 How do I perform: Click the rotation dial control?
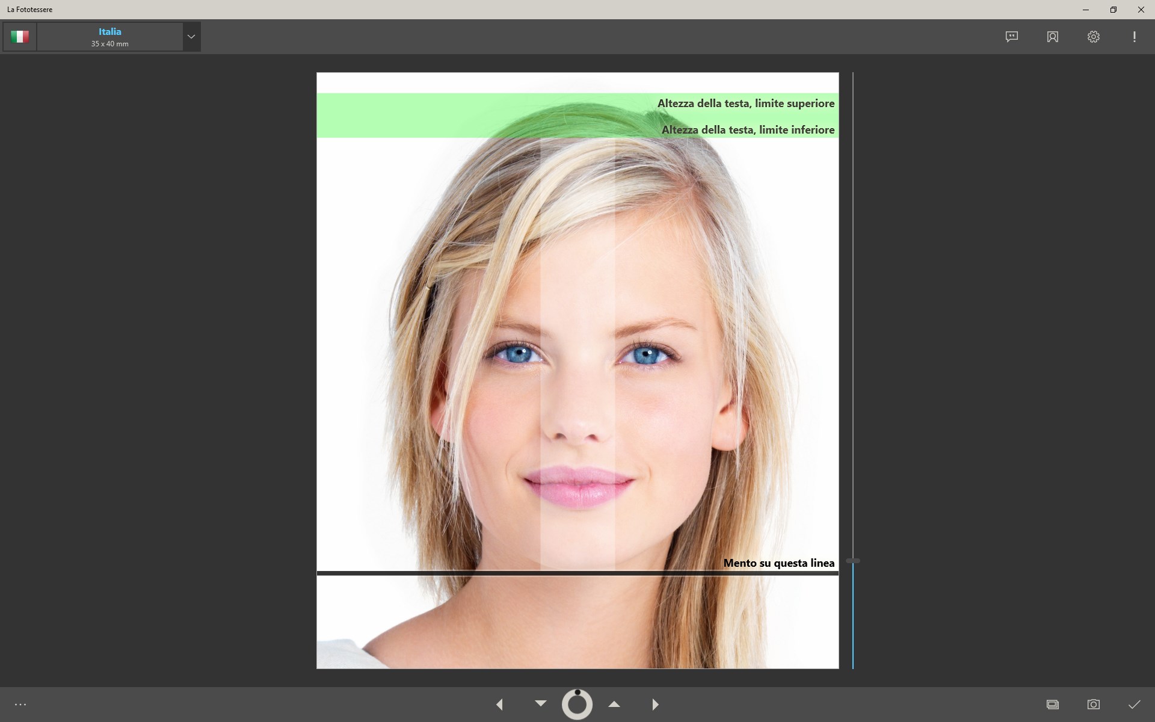577,704
